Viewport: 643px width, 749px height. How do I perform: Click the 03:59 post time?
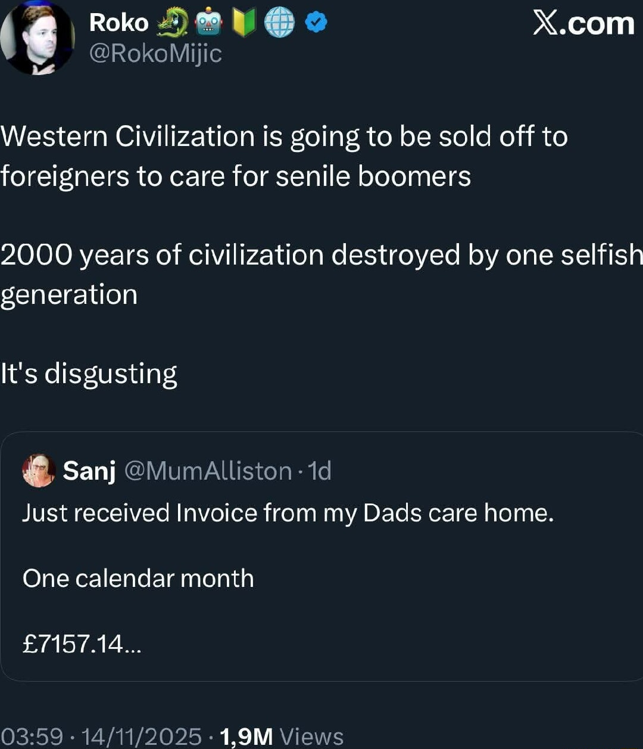point(32,736)
